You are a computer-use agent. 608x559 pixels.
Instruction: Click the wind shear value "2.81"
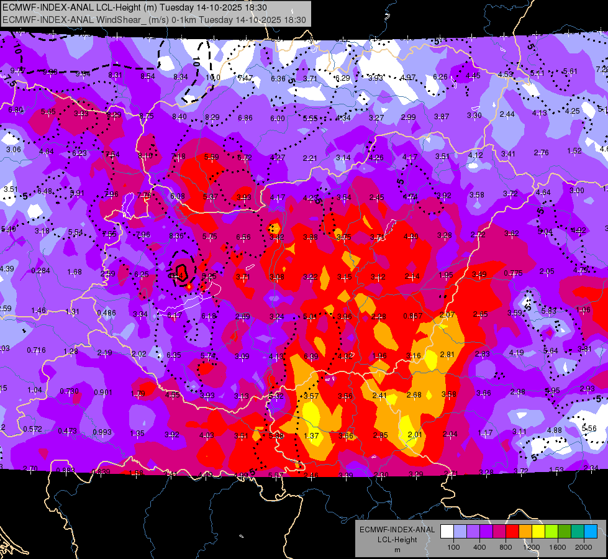447,355
